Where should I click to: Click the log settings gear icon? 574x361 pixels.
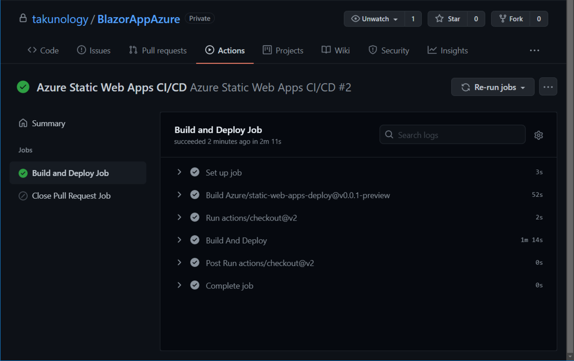(x=539, y=135)
